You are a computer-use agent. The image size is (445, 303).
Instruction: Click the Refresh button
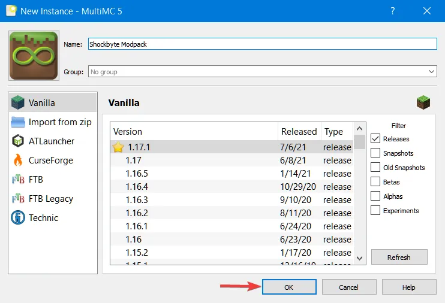click(399, 257)
